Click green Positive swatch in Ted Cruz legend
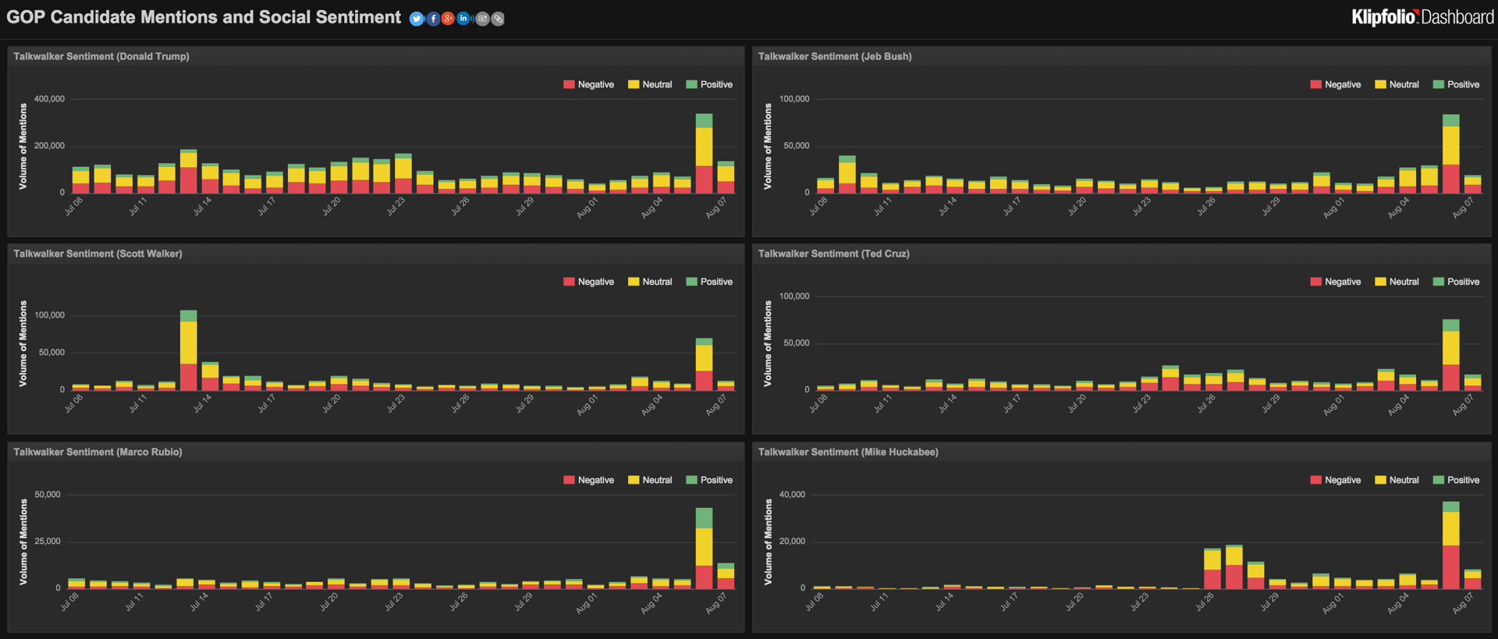Viewport: 1498px width, 639px height. click(x=1438, y=282)
